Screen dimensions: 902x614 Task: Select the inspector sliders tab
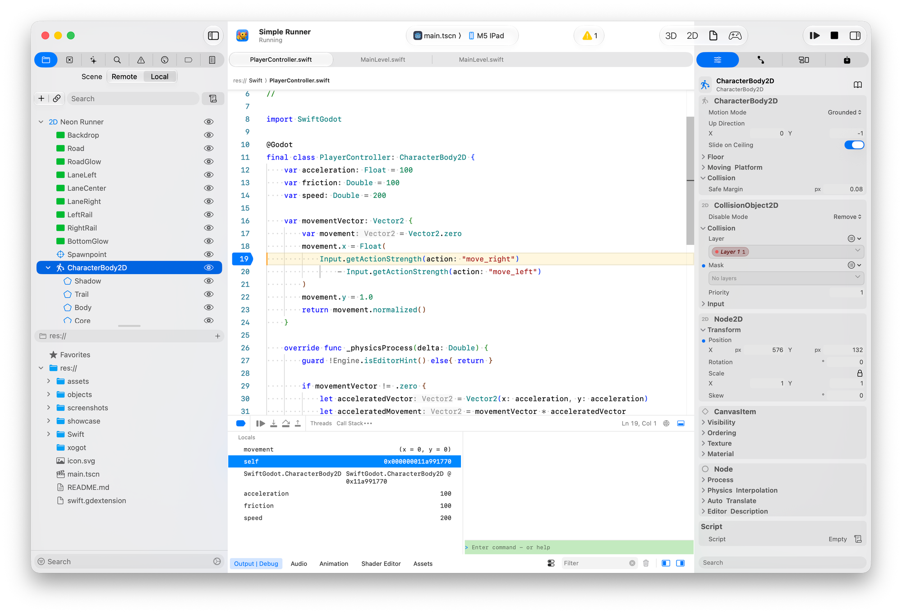pos(718,60)
